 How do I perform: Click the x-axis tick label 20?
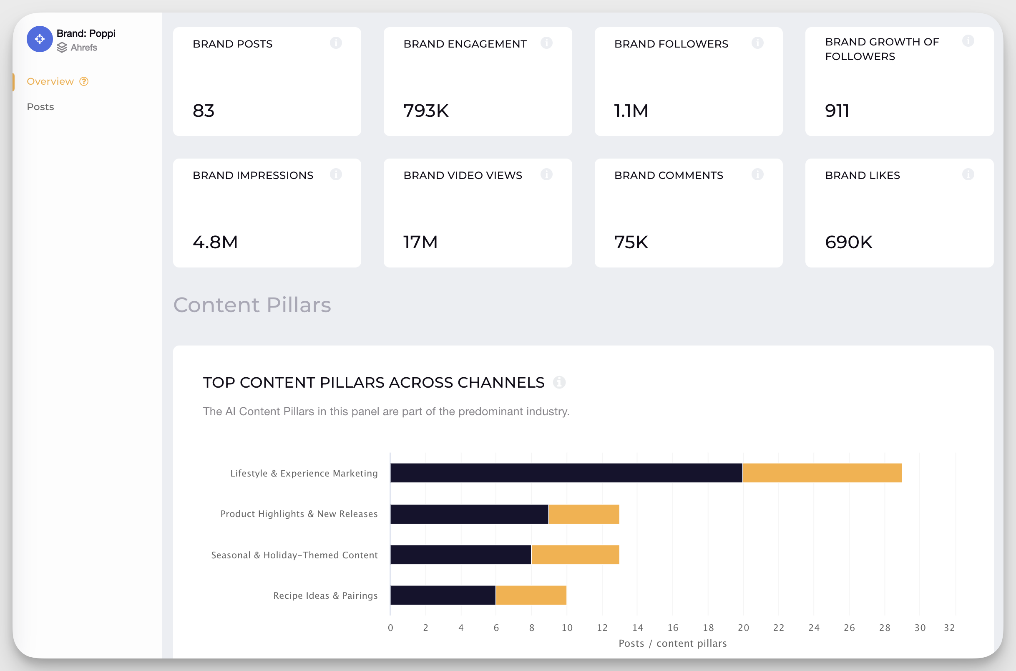coord(743,628)
